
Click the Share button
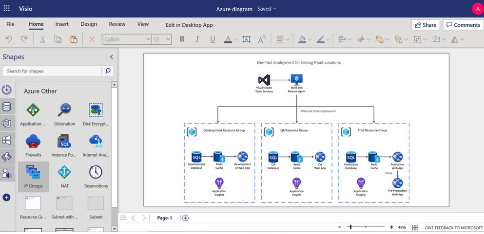tap(426, 25)
